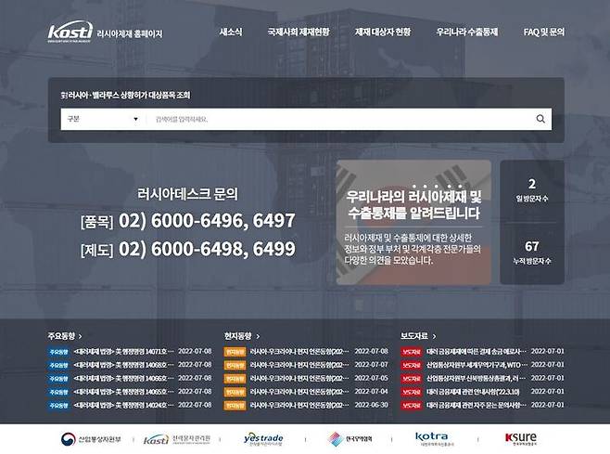Open the Ksure footer logo

[520, 438]
